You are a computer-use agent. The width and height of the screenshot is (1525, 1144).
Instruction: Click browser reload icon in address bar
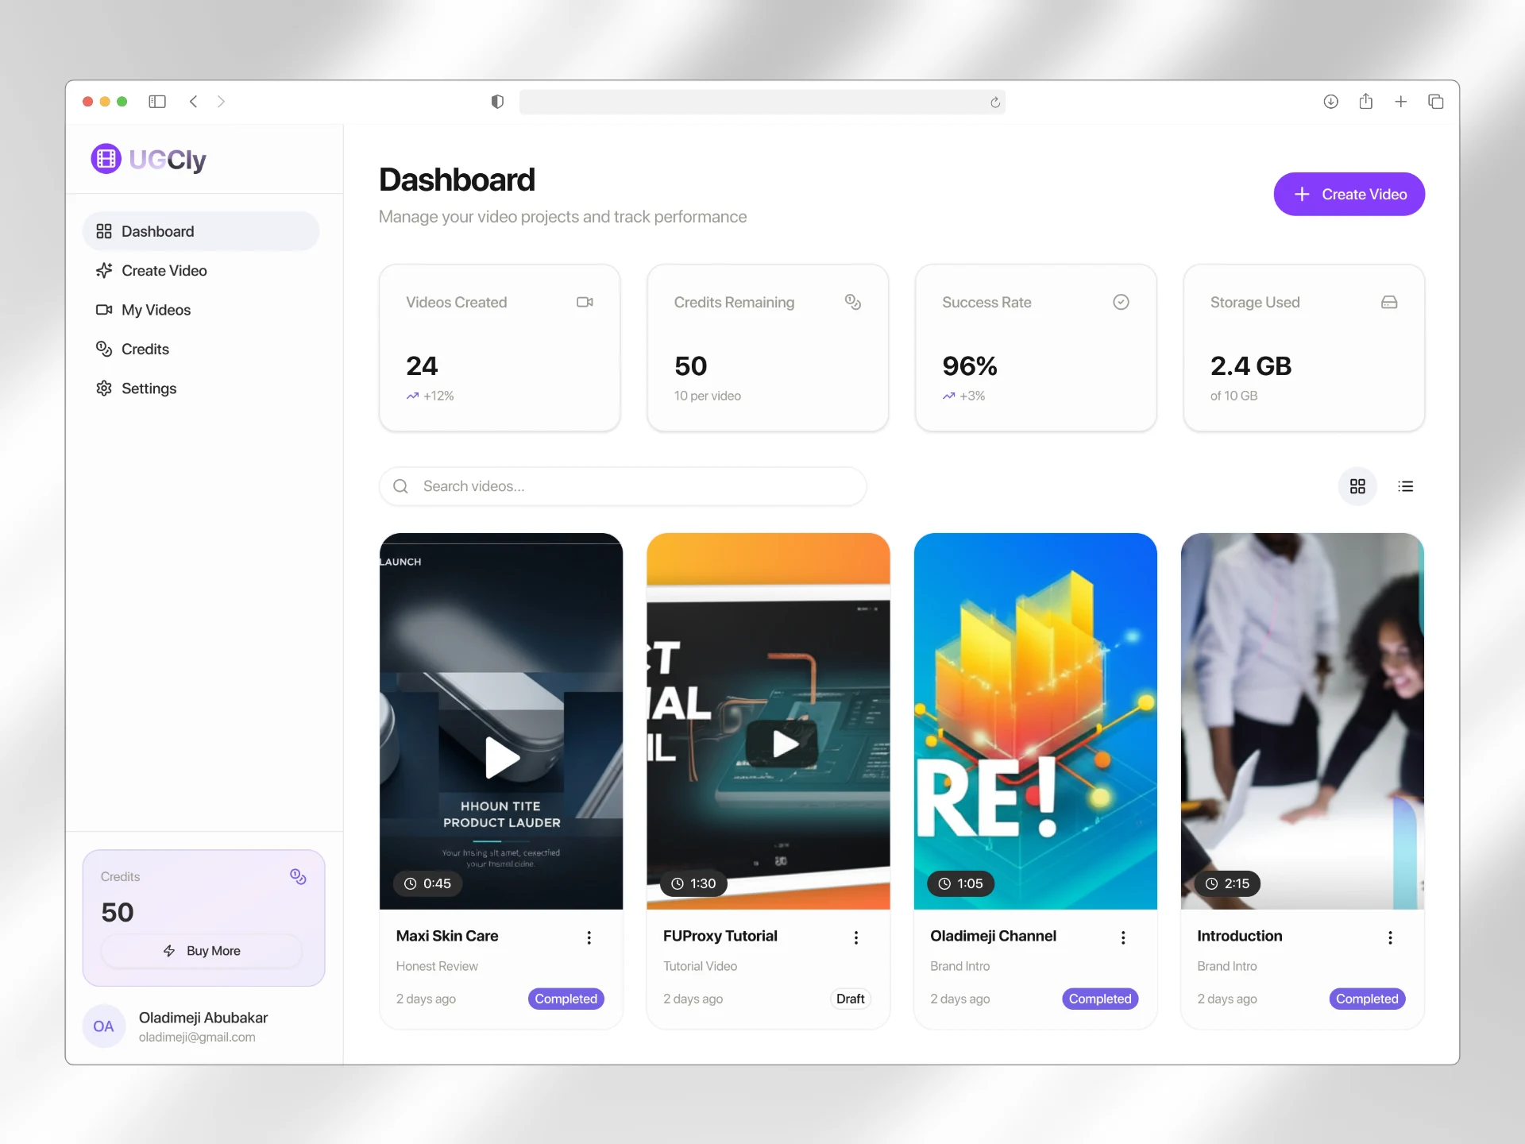[x=994, y=102]
